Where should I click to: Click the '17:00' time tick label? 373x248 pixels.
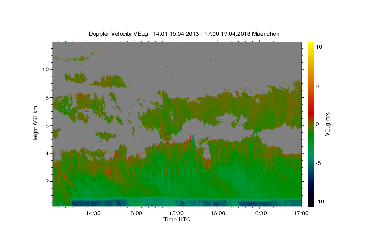click(301, 214)
